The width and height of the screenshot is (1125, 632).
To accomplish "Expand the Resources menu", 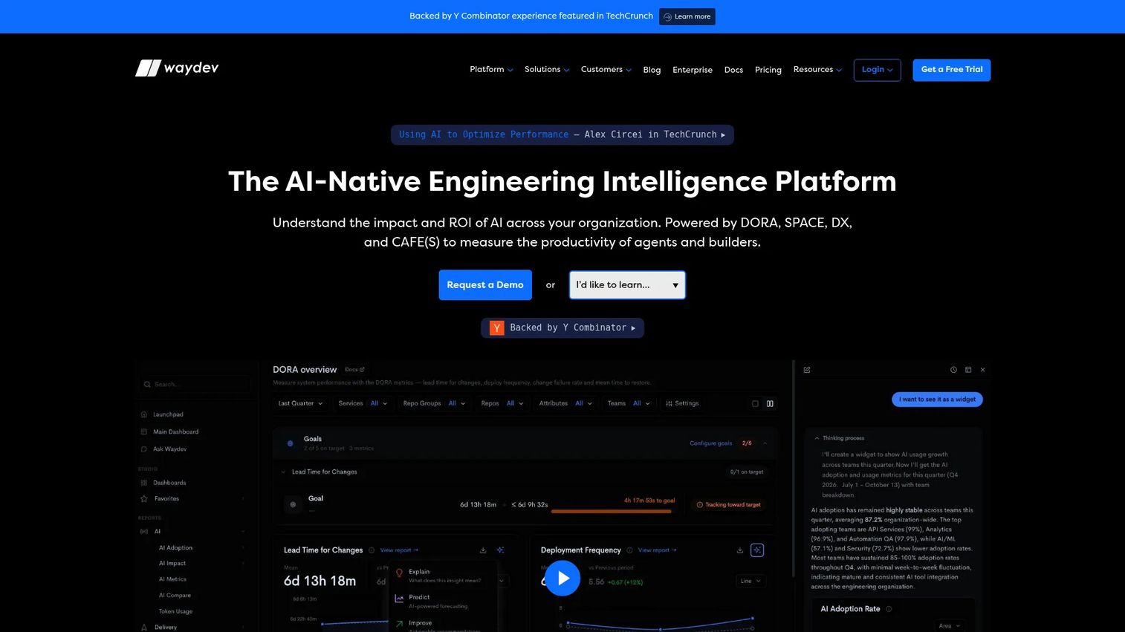I will point(817,70).
